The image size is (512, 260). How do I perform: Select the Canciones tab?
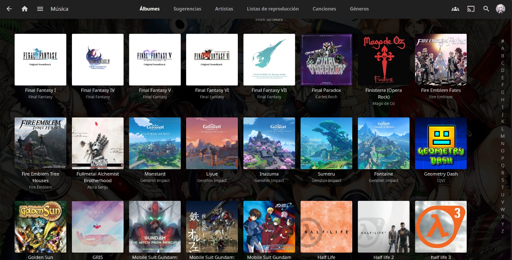[324, 9]
